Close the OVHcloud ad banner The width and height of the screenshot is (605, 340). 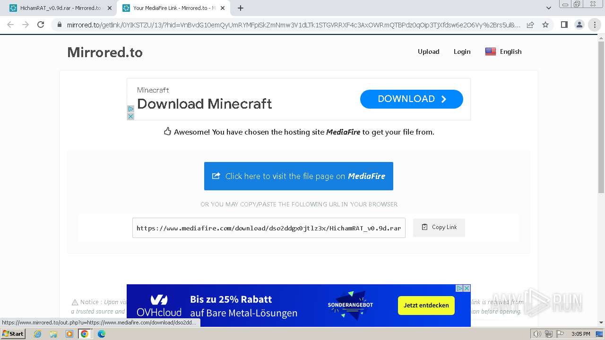pyautogui.click(x=467, y=288)
